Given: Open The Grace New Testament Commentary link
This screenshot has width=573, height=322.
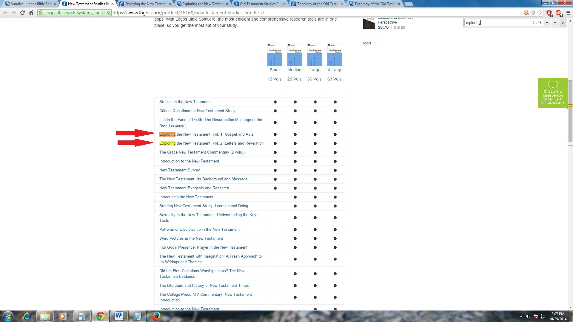Looking at the screenshot, I should click(202, 152).
